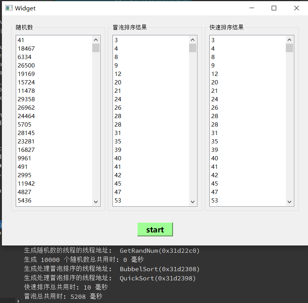Select 491 in random number list
Viewport: 308px width, 303px height.
(x=54, y=167)
